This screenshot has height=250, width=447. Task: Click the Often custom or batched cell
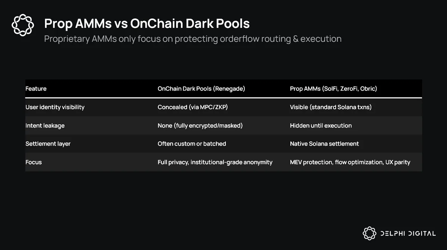[x=192, y=143]
